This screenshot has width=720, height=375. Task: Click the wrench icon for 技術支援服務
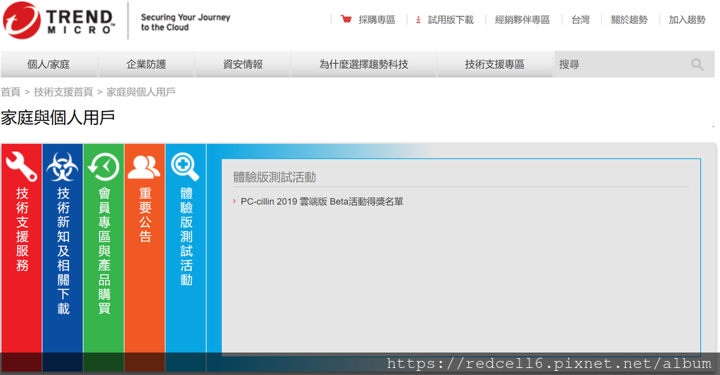click(x=21, y=166)
